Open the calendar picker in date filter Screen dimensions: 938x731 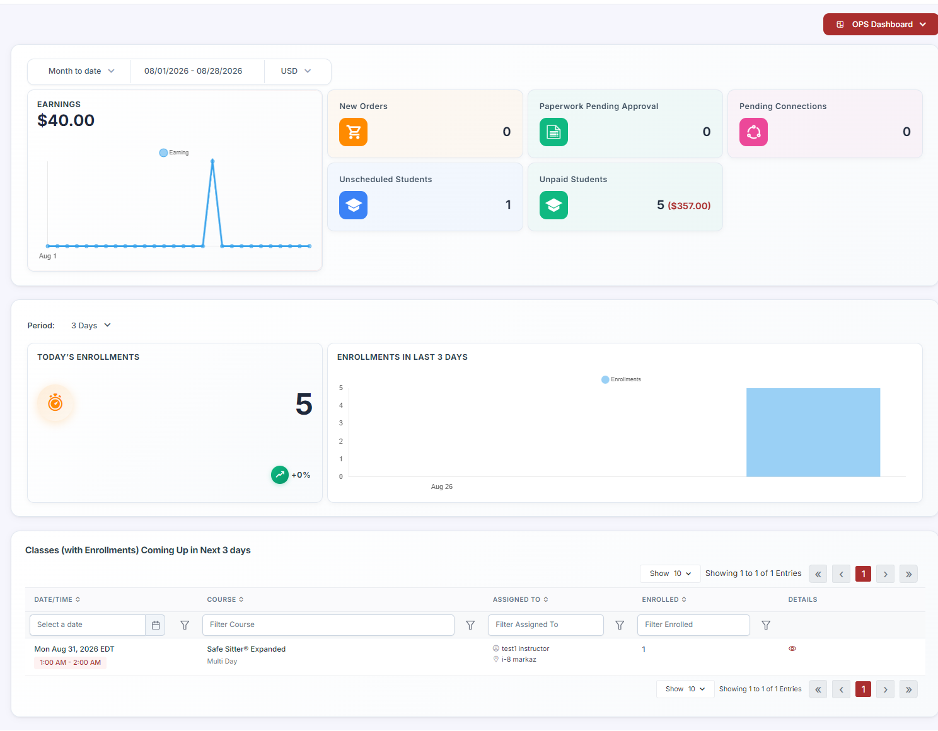(156, 625)
